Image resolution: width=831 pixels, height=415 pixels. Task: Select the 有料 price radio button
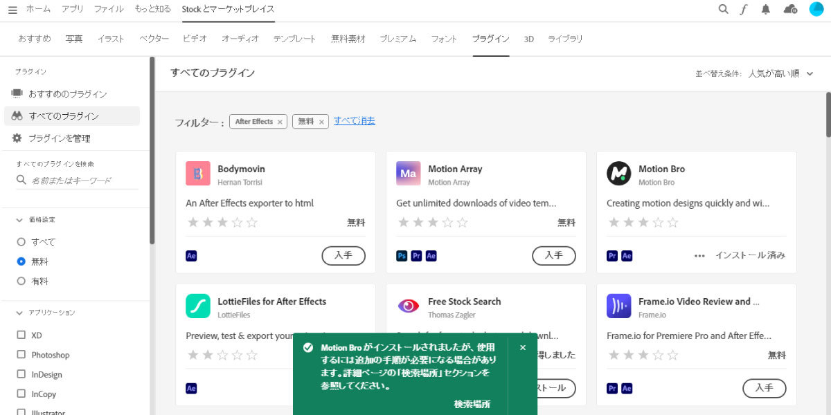pos(21,282)
